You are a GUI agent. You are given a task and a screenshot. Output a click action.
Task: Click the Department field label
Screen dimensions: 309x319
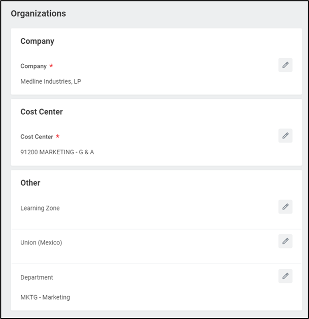[x=37, y=277]
